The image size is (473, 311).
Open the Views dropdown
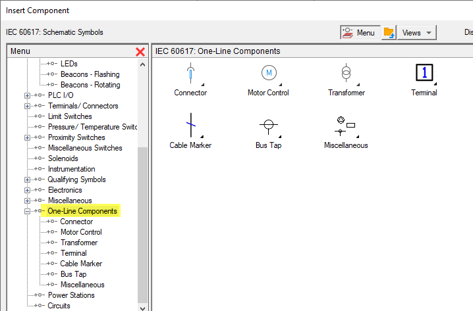tap(416, 32)
